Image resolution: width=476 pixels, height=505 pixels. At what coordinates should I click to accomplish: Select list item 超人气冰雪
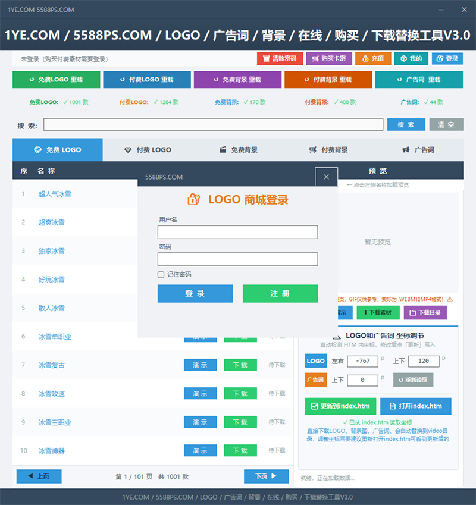[x=55, y=193]
